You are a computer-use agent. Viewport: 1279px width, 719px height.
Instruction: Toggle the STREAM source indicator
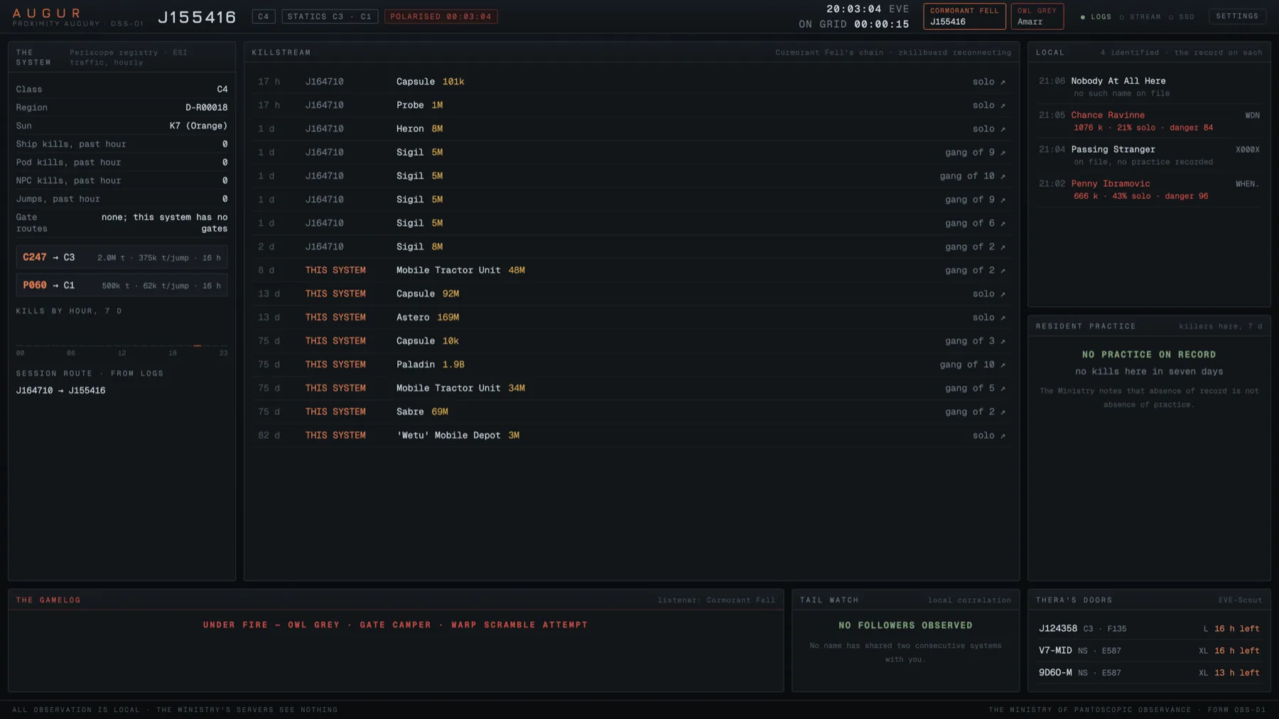1140,16
